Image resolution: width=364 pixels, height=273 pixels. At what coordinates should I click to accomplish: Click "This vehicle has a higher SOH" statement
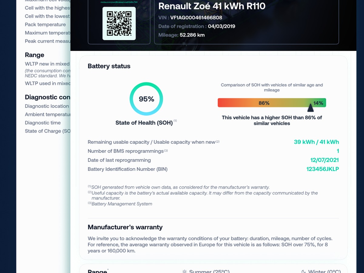(272, 120)
